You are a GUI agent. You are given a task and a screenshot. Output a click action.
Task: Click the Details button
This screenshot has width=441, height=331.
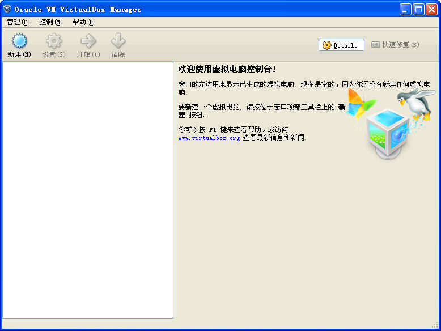[341, 45]
